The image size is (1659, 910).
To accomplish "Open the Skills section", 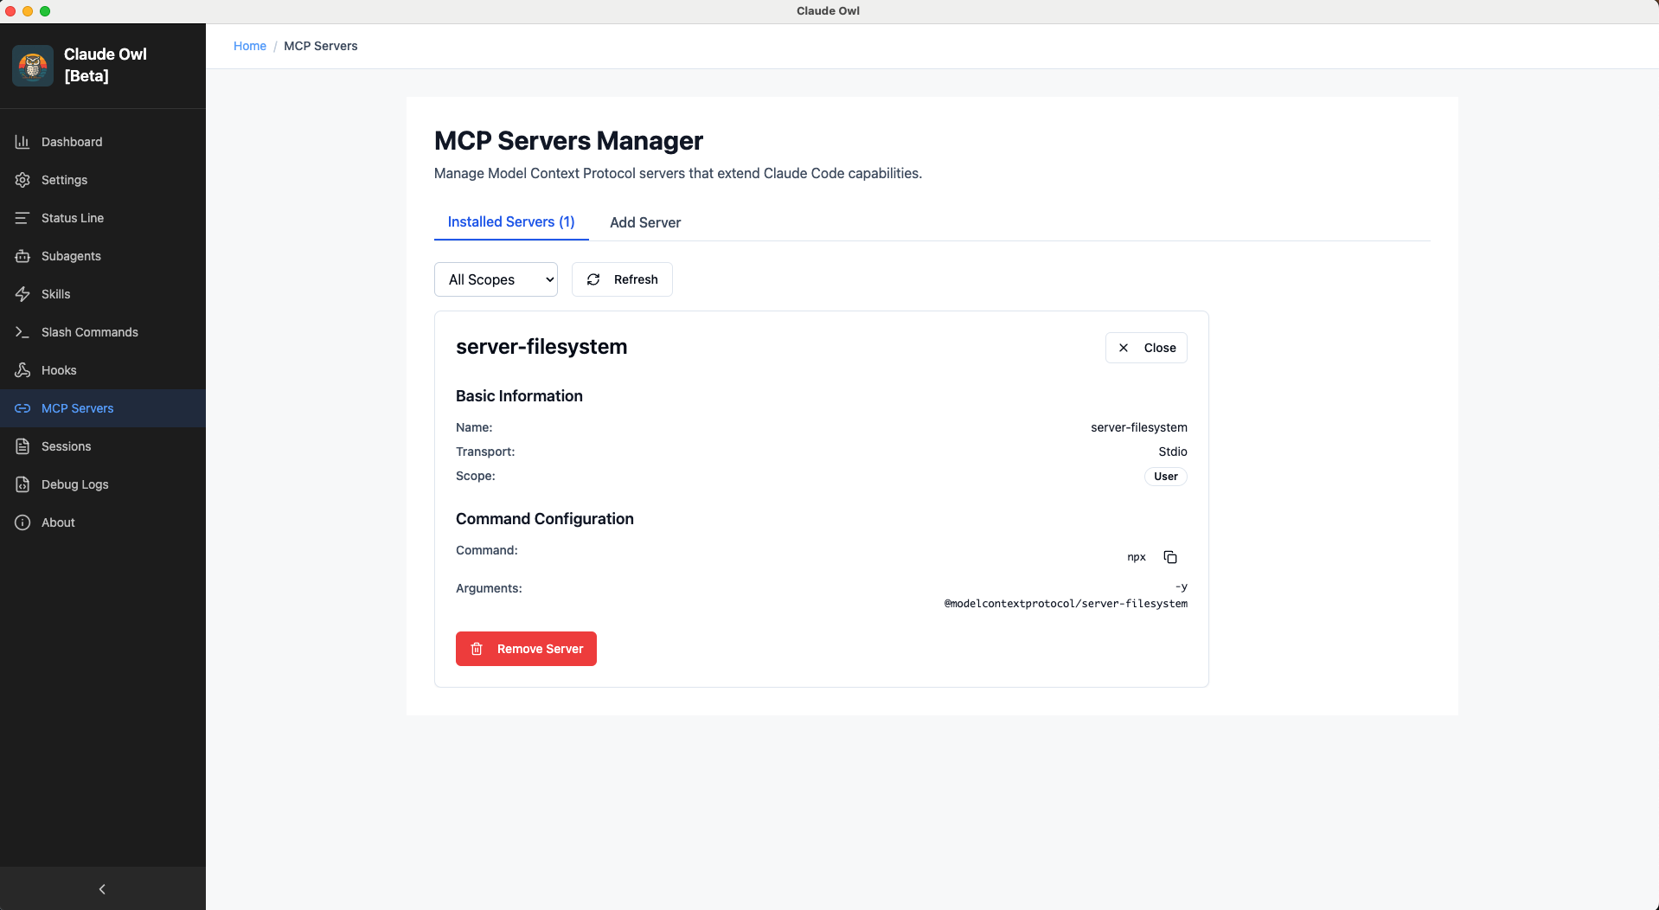I will tap(103, 294).
